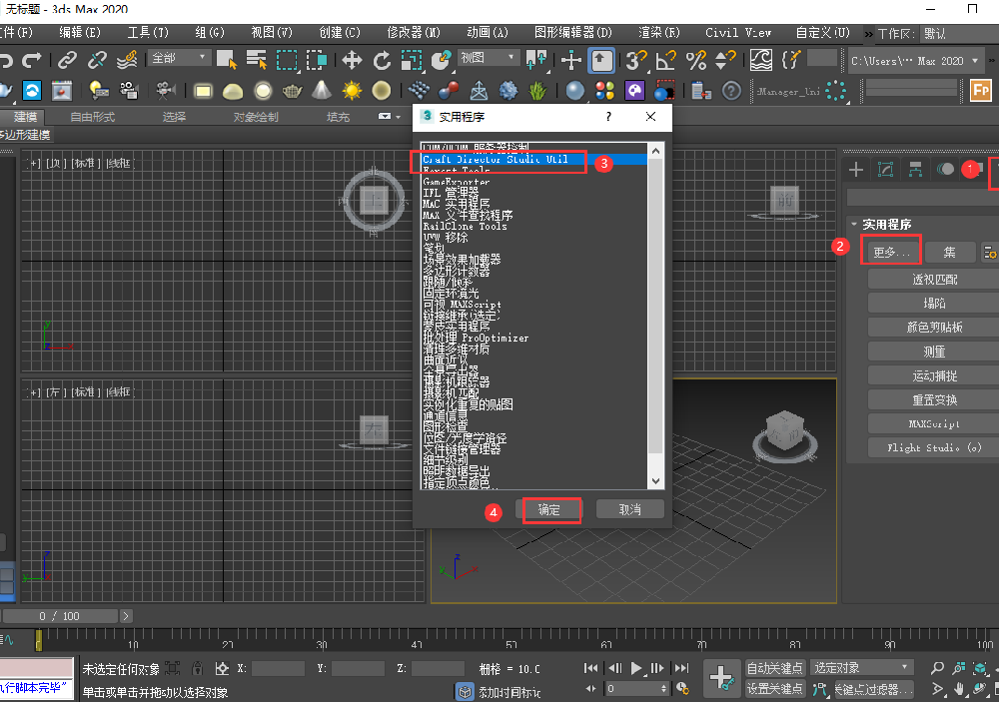Click the 更多... utilities button
999x702 pixels.
[x=892, y=253]
